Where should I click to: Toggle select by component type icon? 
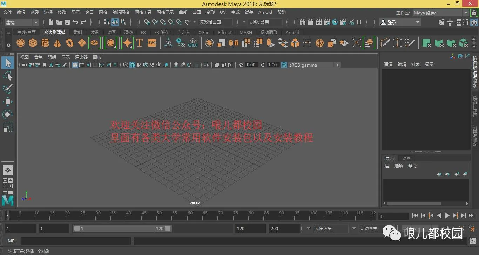click(123, 22)
